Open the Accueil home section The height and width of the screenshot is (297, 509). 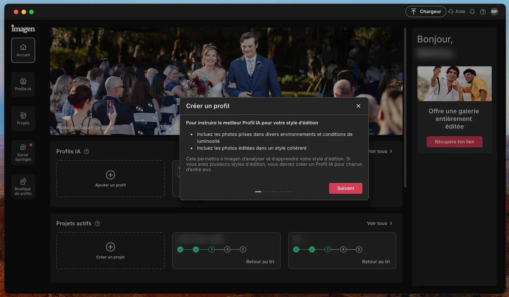pos(23,50)
